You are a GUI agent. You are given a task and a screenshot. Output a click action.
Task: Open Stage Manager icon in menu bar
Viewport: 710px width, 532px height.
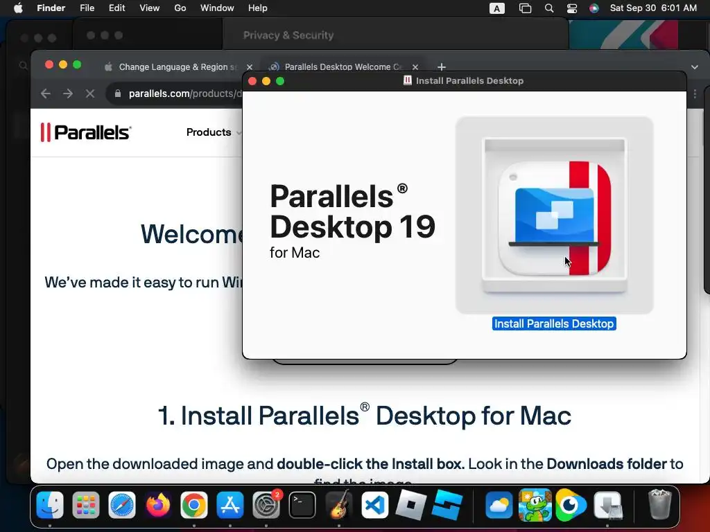click(x=525, y=8)
